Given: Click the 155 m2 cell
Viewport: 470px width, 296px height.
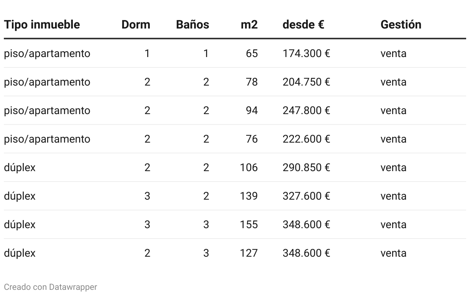Looking at the screenshot, I should tap(248, 224).
